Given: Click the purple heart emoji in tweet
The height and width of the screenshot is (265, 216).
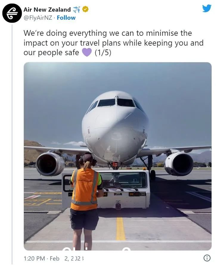Looking at the screenshot, I should (x=87, y=52).
